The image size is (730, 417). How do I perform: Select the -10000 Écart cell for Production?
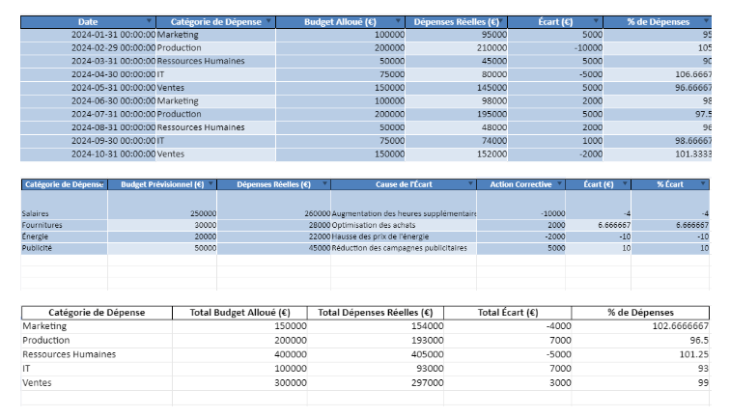click(556, 47)
